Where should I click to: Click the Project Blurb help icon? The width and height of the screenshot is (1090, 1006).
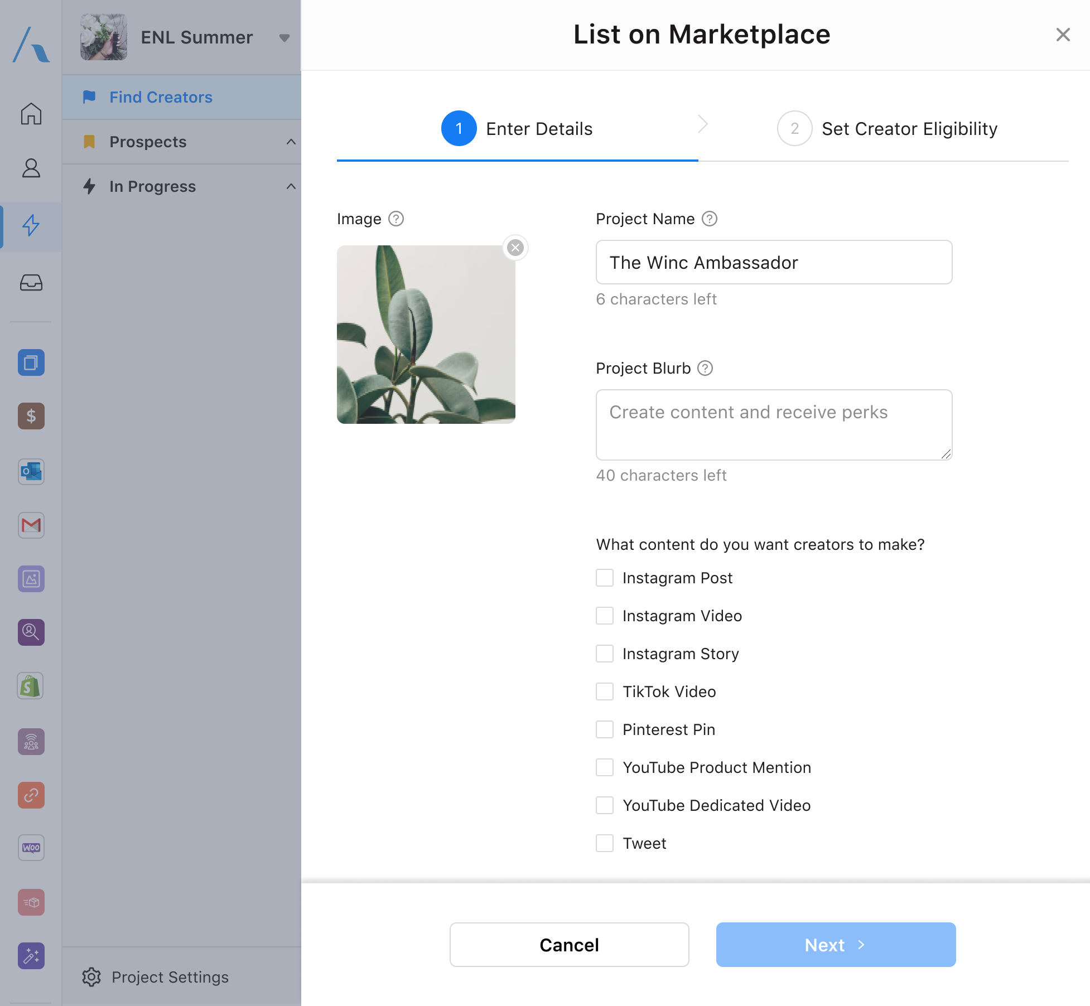coord(705,368)
